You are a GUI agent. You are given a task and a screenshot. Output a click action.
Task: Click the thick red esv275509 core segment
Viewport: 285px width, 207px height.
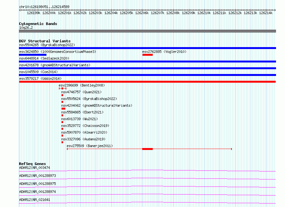[147, 149]
